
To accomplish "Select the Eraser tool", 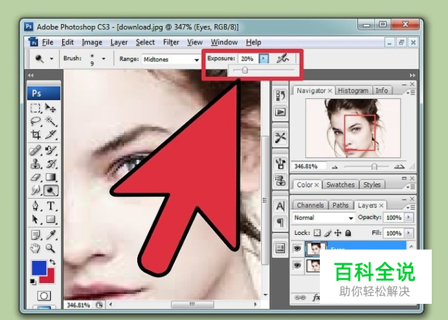I will [x=36, y=177].
